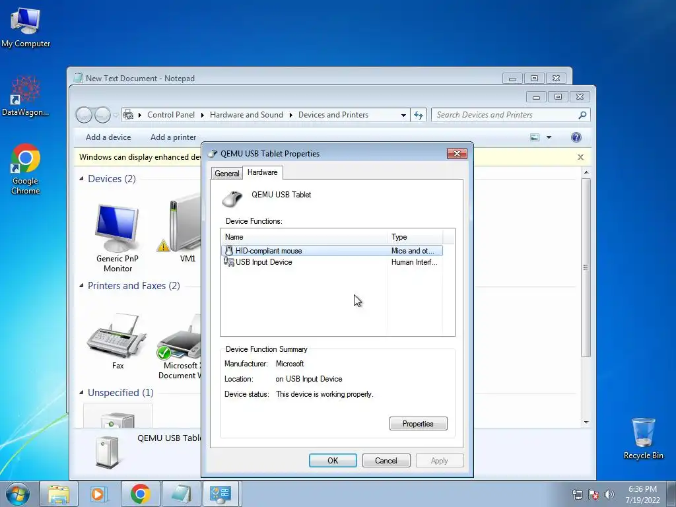Select the Generic PnP Monitor device
676x507 pixels.
pos(118,238)
